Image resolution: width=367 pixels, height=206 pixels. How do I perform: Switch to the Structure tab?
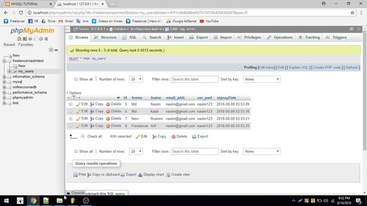click(105, 37)
